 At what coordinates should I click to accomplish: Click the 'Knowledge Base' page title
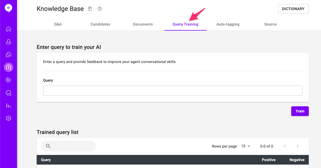60,9
